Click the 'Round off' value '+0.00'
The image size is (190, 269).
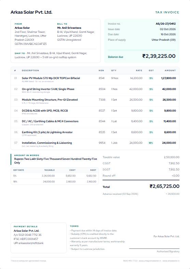pyautogui.click(x=175, y=176)
